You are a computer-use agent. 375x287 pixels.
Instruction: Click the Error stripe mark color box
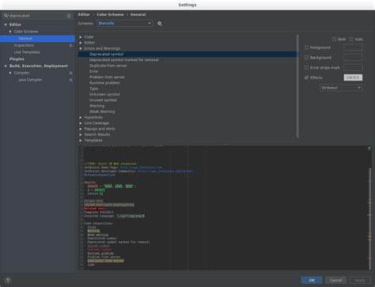click(x=353, y=67)
